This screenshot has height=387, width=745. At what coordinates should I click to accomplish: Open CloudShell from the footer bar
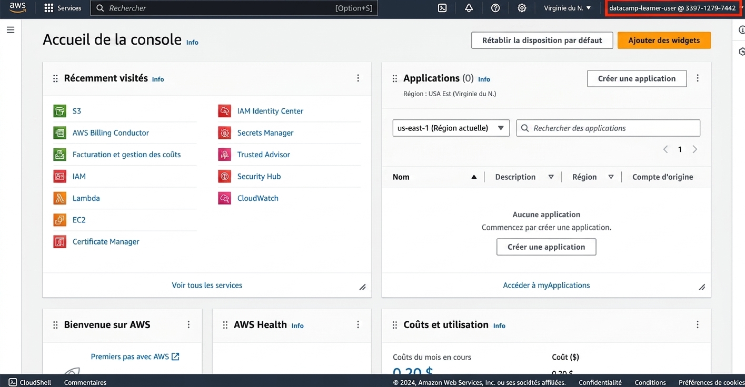click(30, 382)
